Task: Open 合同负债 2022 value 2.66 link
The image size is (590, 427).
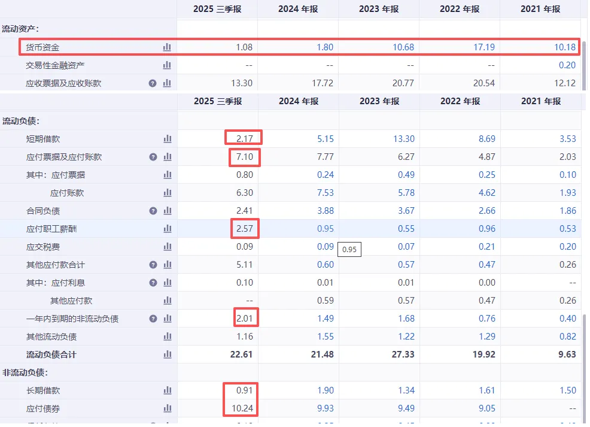Action: (x=487, y=211)
